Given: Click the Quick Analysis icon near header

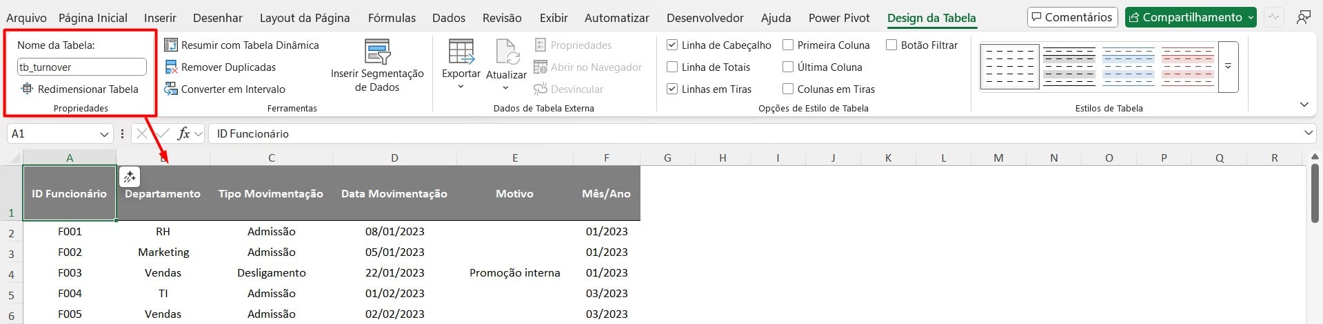Looking at the screenshot, I should pyautogui.click(x=129, y=177).
